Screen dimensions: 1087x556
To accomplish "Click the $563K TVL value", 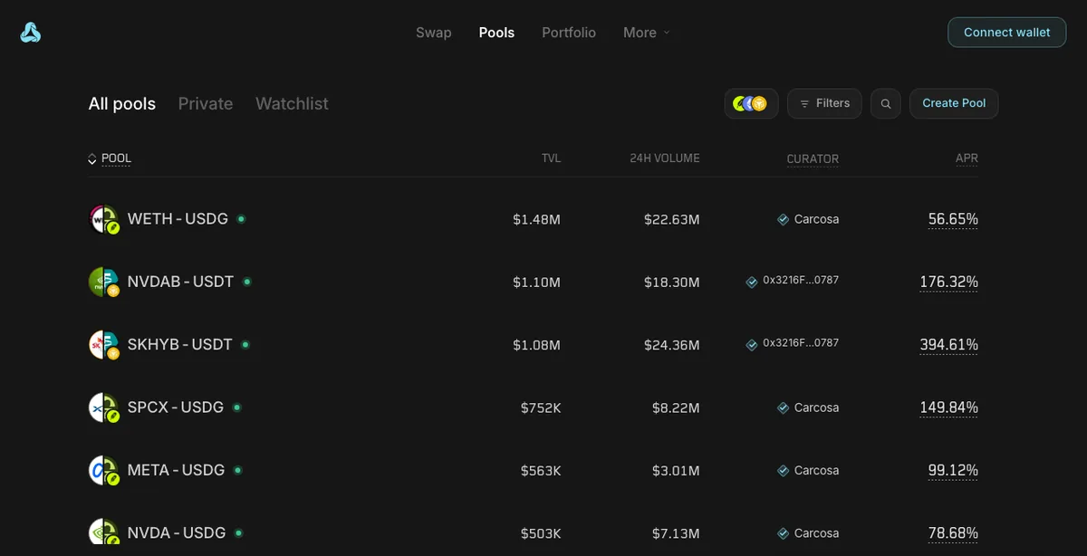I will coord(541,470).
